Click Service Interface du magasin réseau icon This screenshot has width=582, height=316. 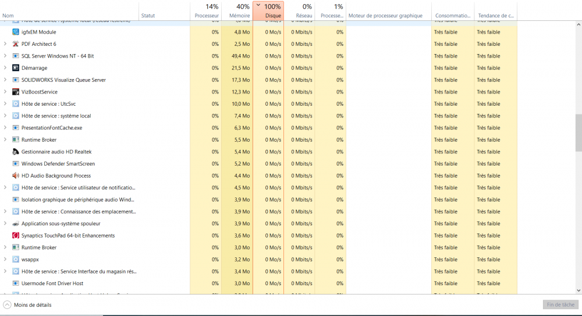[x=16, y=271]
